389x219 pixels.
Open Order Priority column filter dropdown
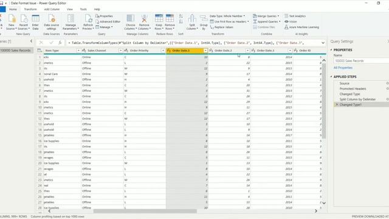163,50
